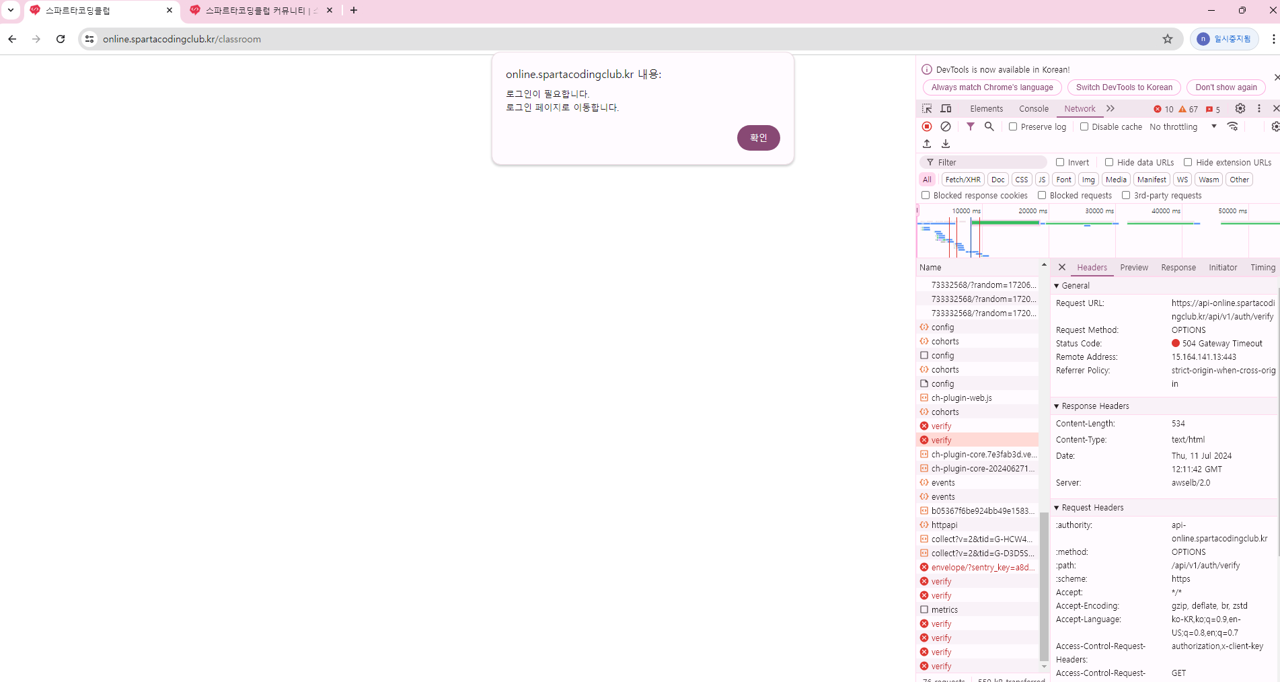
Task: Filter requests by JS type
Action: [1042, 180]
